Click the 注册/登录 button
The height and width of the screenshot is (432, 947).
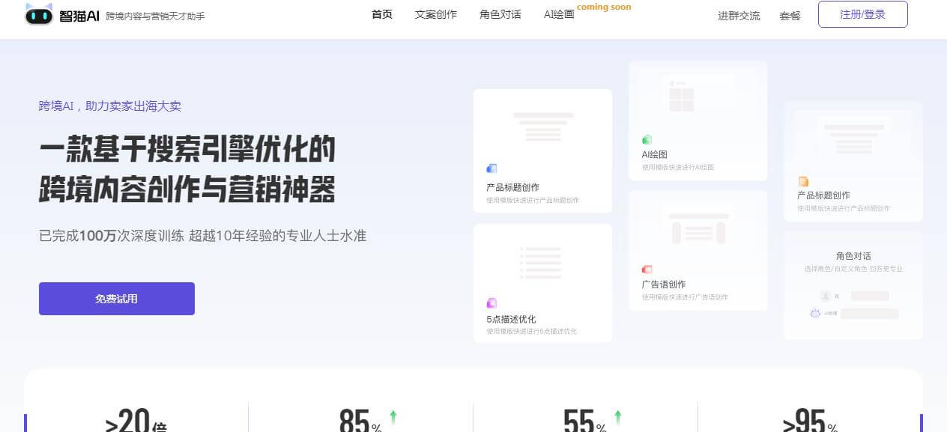point(863,14)
